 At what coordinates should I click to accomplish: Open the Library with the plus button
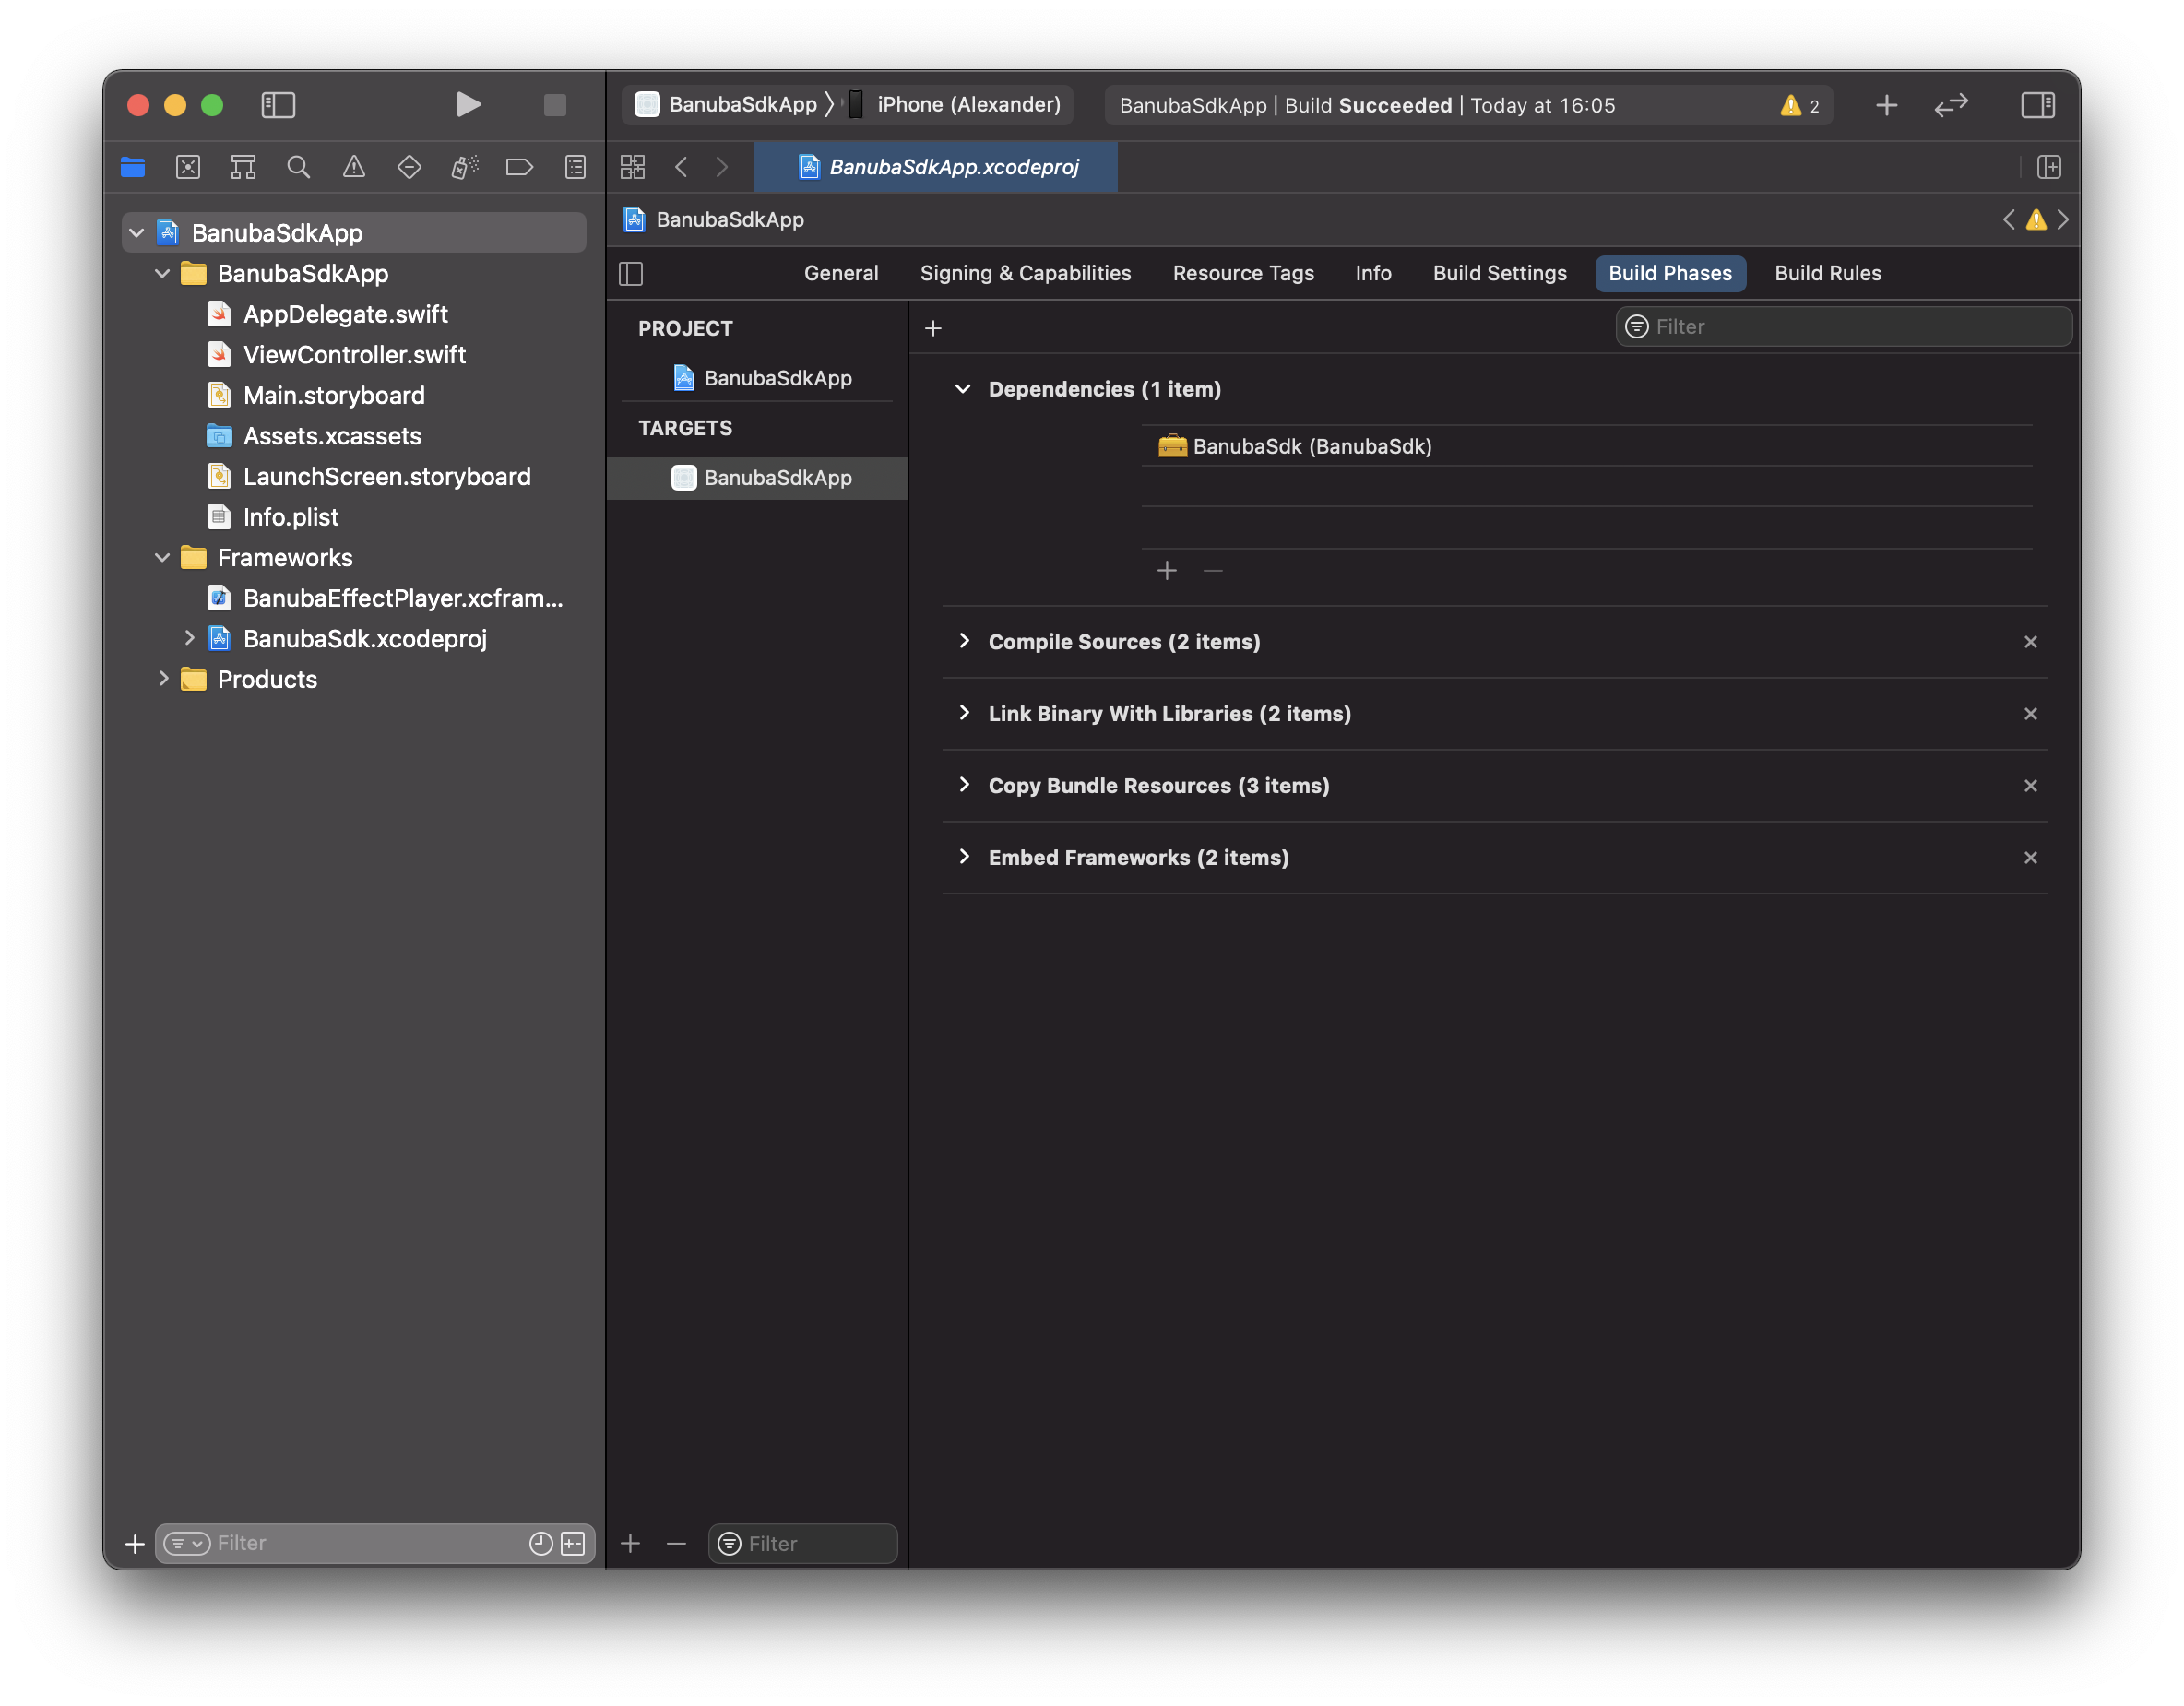[x=1886, y=105]
